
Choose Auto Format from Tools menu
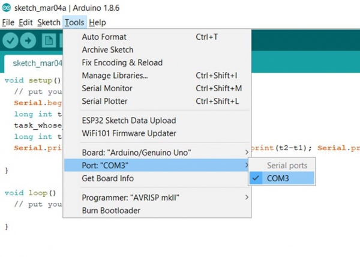tap(104, 37)
